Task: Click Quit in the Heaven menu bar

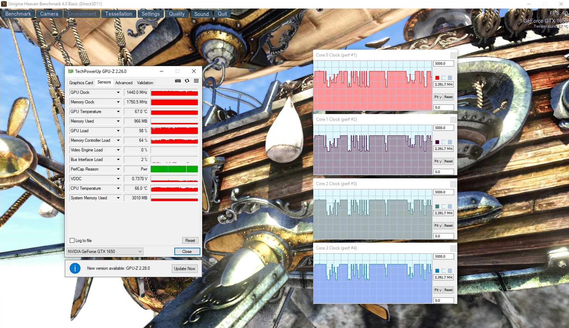Action: click(x=222, y=14)
